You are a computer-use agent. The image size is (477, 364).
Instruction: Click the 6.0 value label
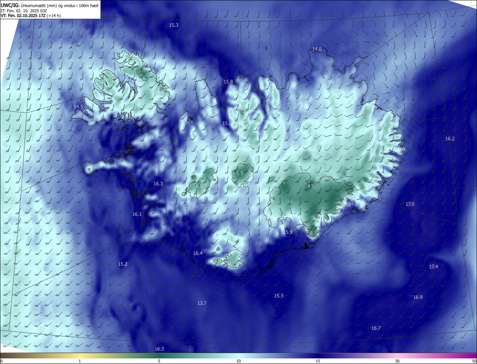[199, 186]
